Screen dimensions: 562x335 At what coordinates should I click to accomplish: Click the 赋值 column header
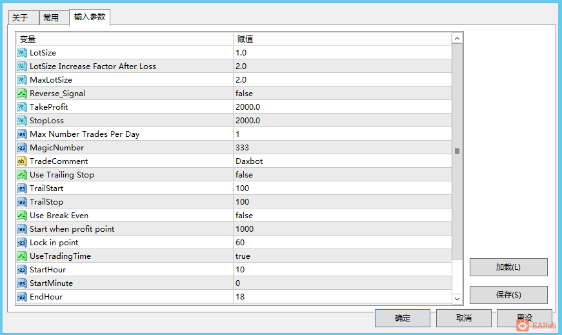342,39
